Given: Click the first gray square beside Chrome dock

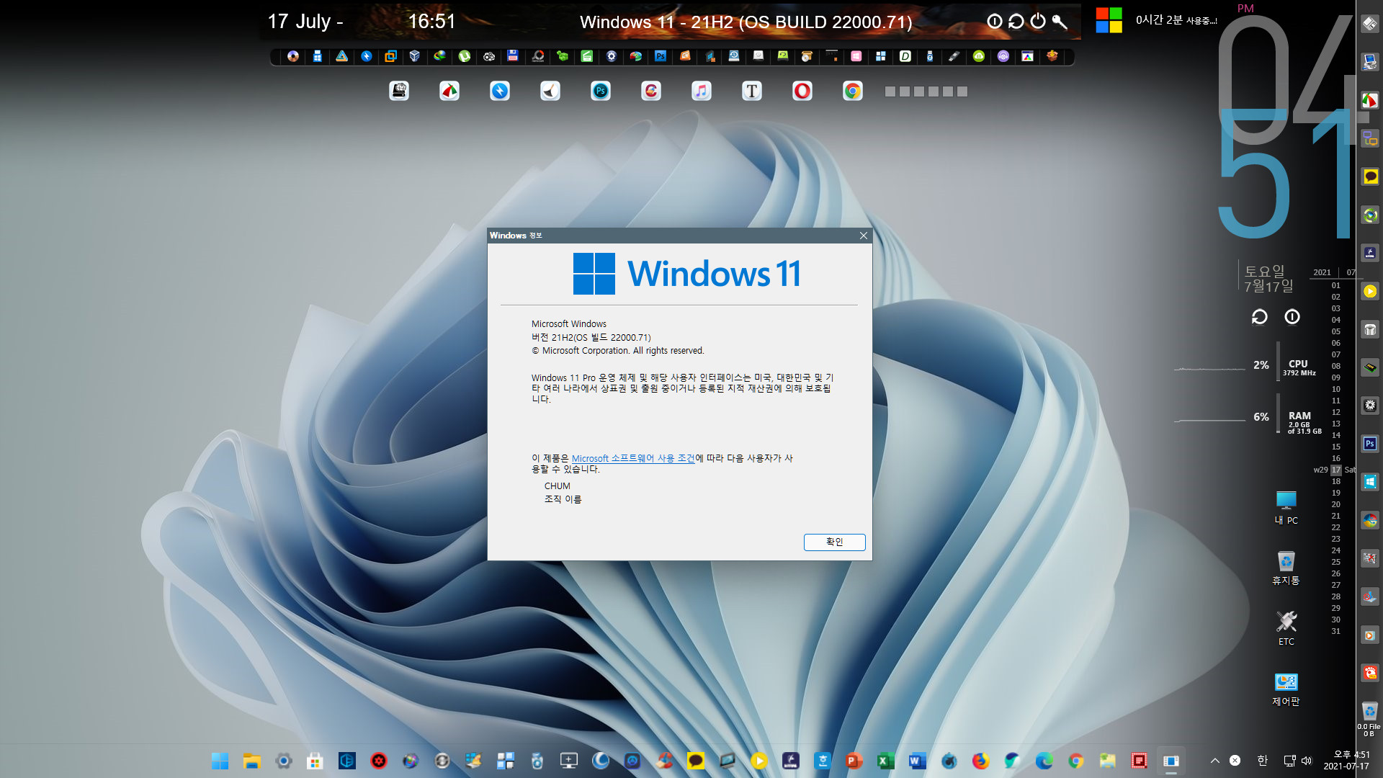Looking at the screenshot, I should click(x=890, y=91).
